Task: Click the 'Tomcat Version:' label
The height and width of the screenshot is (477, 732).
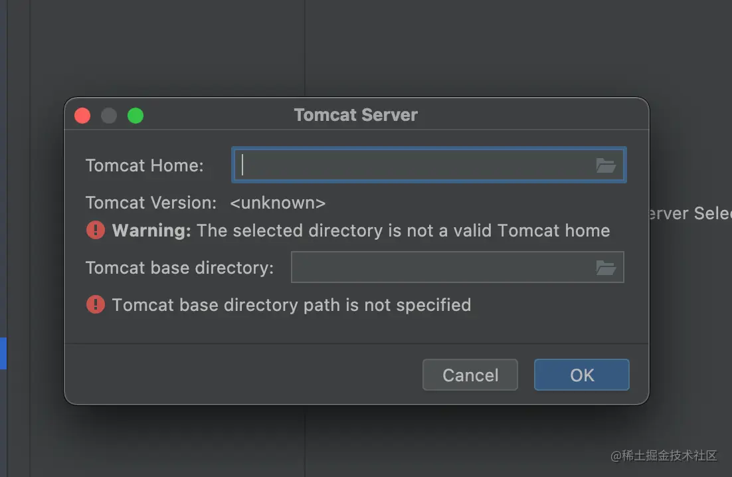Action: pyautogui.click(x=151, y=203)
